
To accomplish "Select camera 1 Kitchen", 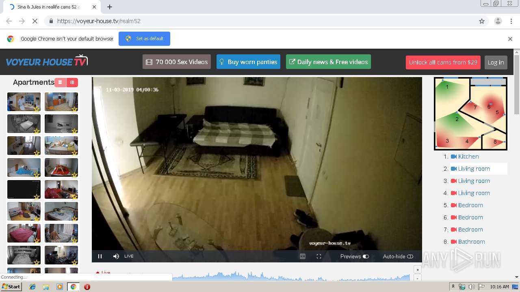I will [468, 157].
